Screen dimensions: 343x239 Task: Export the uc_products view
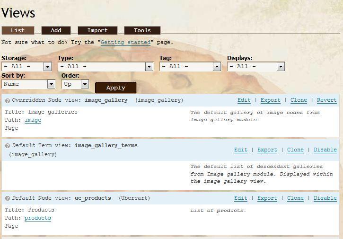267,198
